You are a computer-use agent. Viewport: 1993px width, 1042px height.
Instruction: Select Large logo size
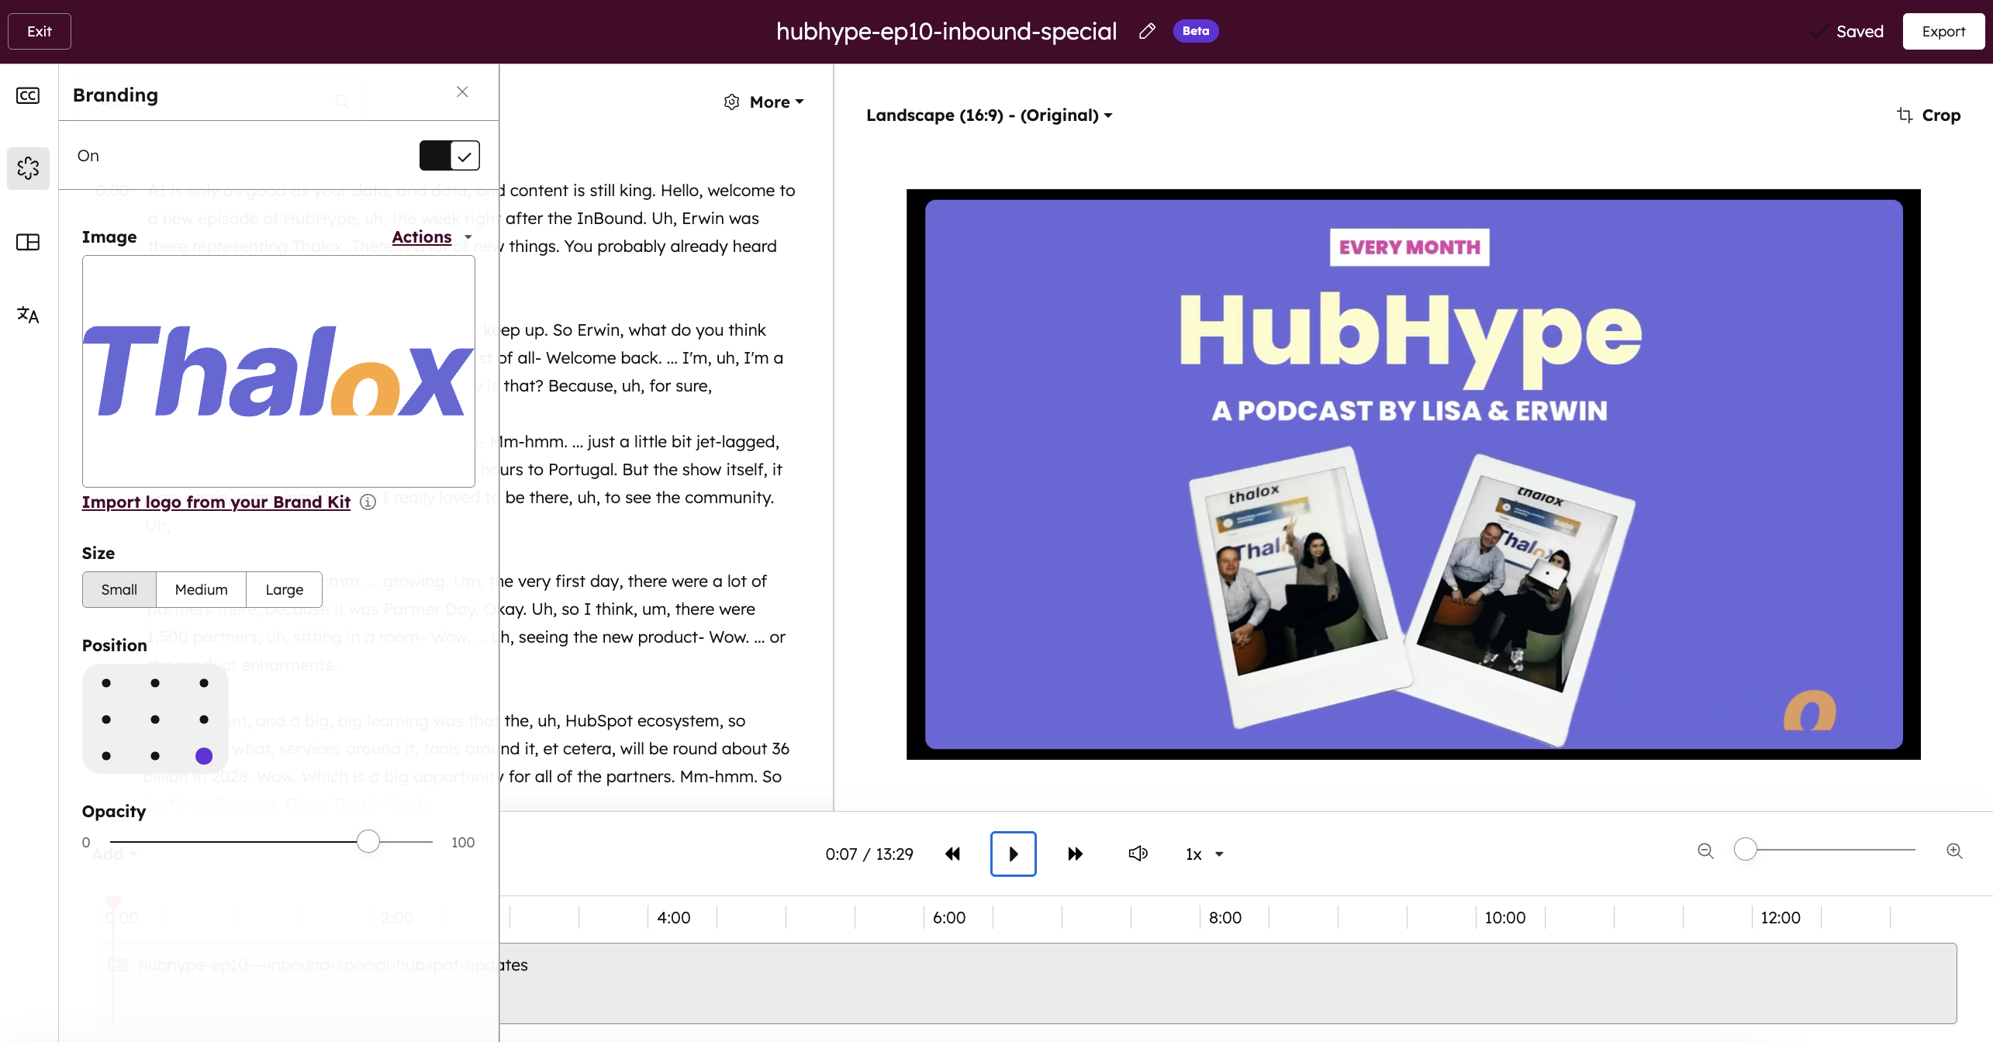(x=285, y=590)
